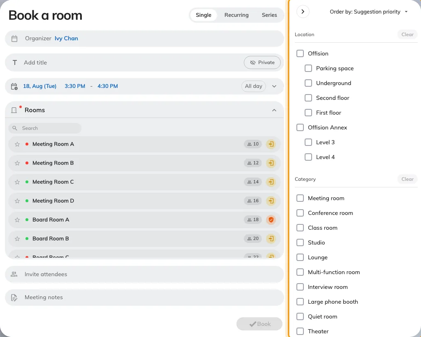Click the invite attendees people icon
Viewport: 421px width, 337px height.
(x=14, y=274)
